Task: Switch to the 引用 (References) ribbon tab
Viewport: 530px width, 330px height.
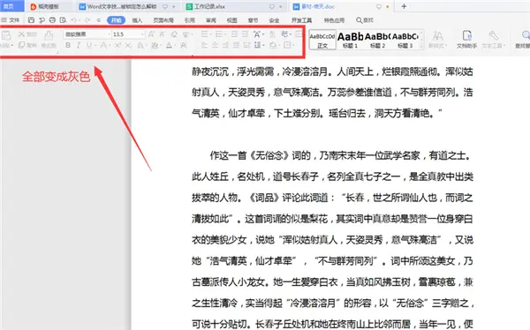Action: coord(190,20)
